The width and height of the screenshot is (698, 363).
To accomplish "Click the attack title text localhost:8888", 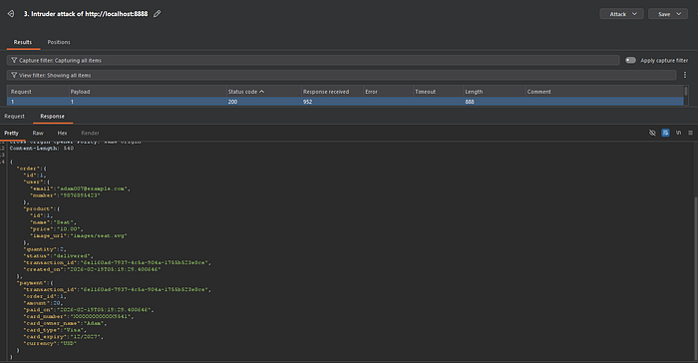I will pyautogui.click(x=126, y=14).
